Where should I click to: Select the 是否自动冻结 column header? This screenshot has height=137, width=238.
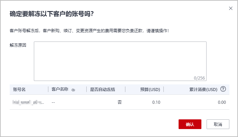(x=103, y=89)
